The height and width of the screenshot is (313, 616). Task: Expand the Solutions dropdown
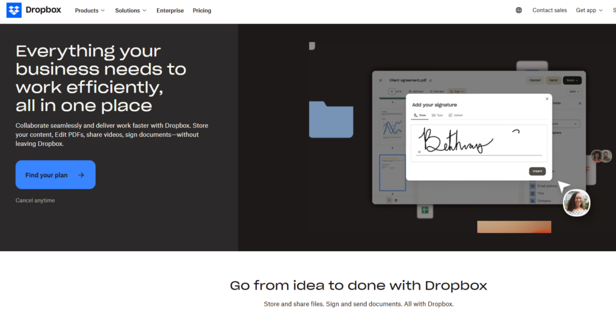(x=131, y=10)
